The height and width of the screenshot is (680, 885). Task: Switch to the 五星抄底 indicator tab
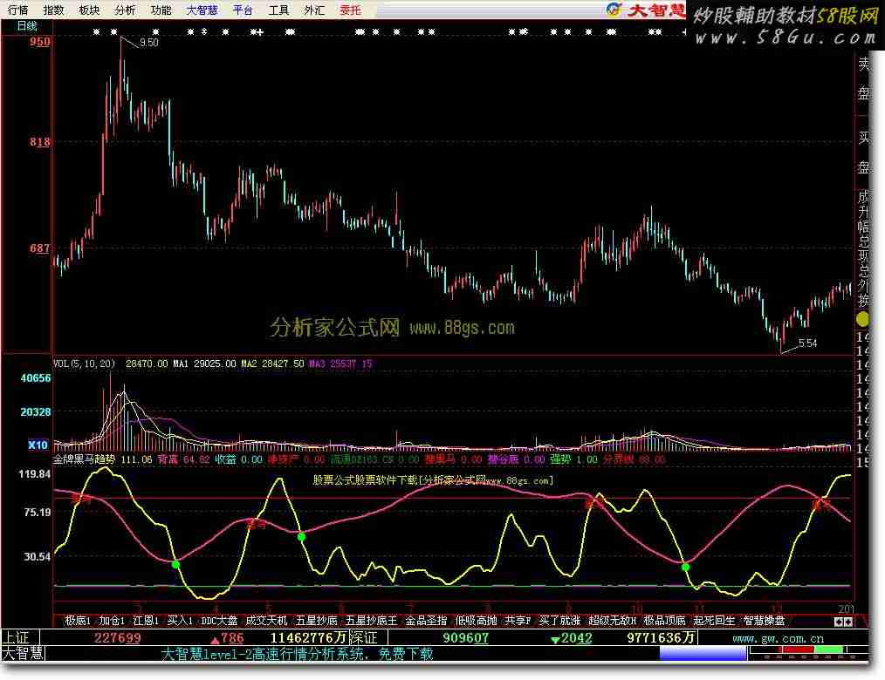(x=317, y=620)
